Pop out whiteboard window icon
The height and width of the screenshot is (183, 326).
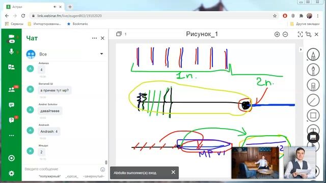308,34
